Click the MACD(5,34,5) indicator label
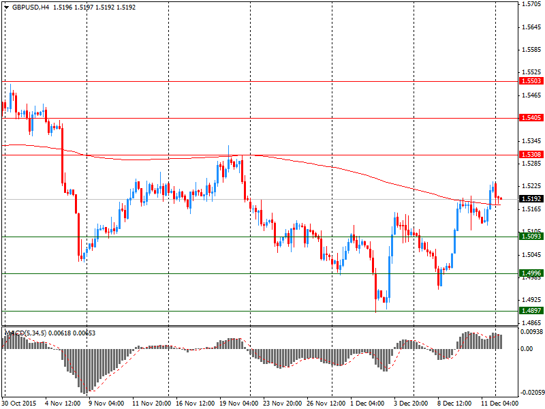The height and width of the screenshot is (409, 545). point(26,333)
